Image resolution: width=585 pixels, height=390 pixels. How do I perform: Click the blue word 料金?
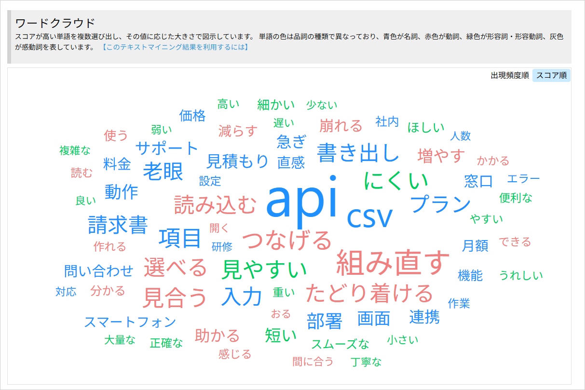(117, 163)
